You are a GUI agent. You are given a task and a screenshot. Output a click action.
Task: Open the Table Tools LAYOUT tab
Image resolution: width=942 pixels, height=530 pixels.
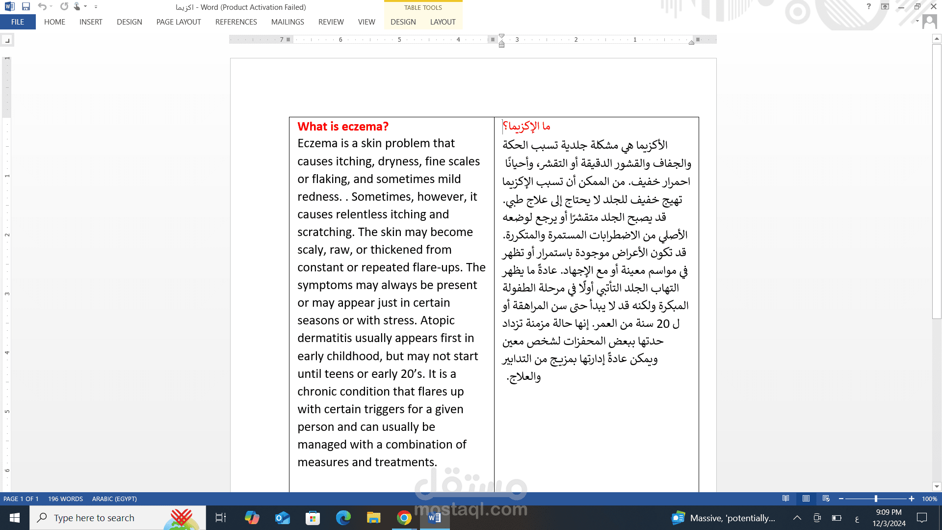click(443, 22)
